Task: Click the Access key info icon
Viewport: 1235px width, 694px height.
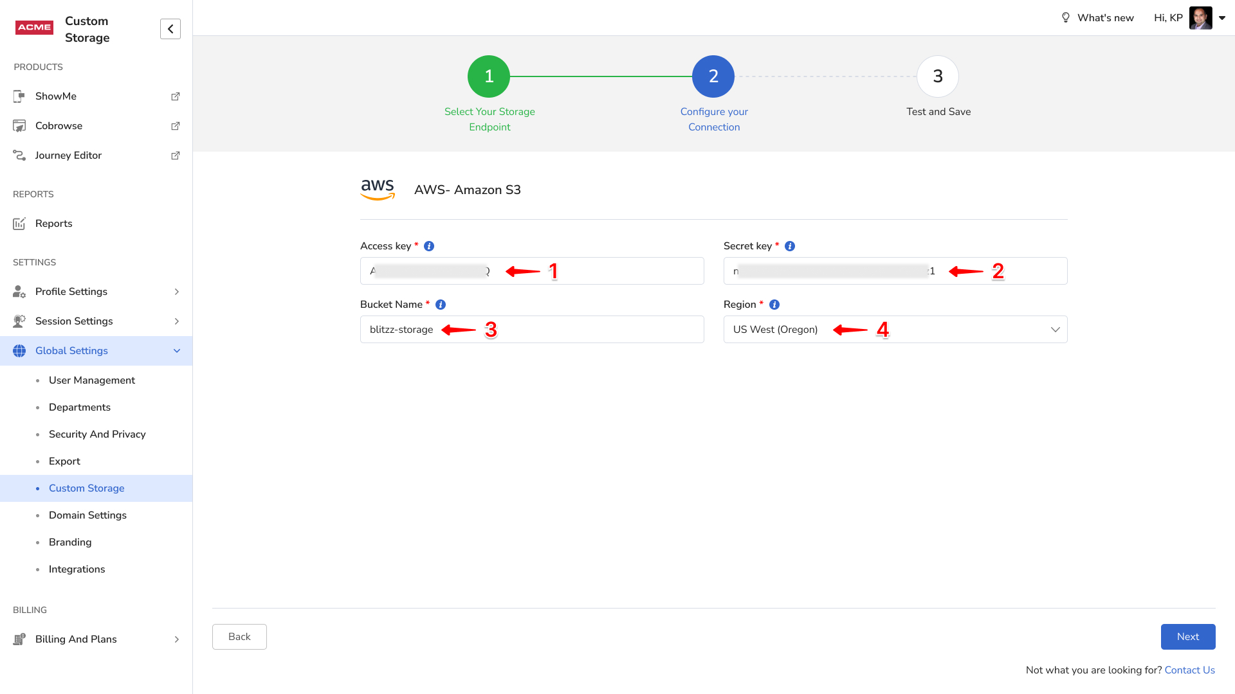Action: [x=429, y=246]
